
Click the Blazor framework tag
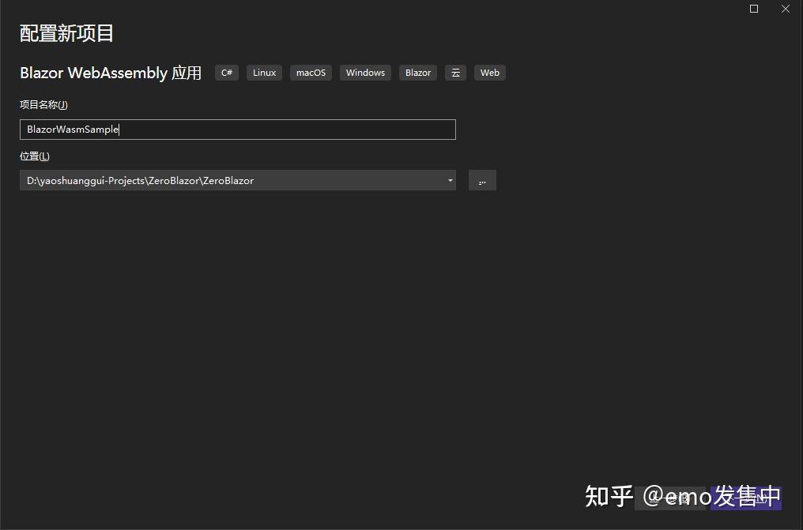417,72
